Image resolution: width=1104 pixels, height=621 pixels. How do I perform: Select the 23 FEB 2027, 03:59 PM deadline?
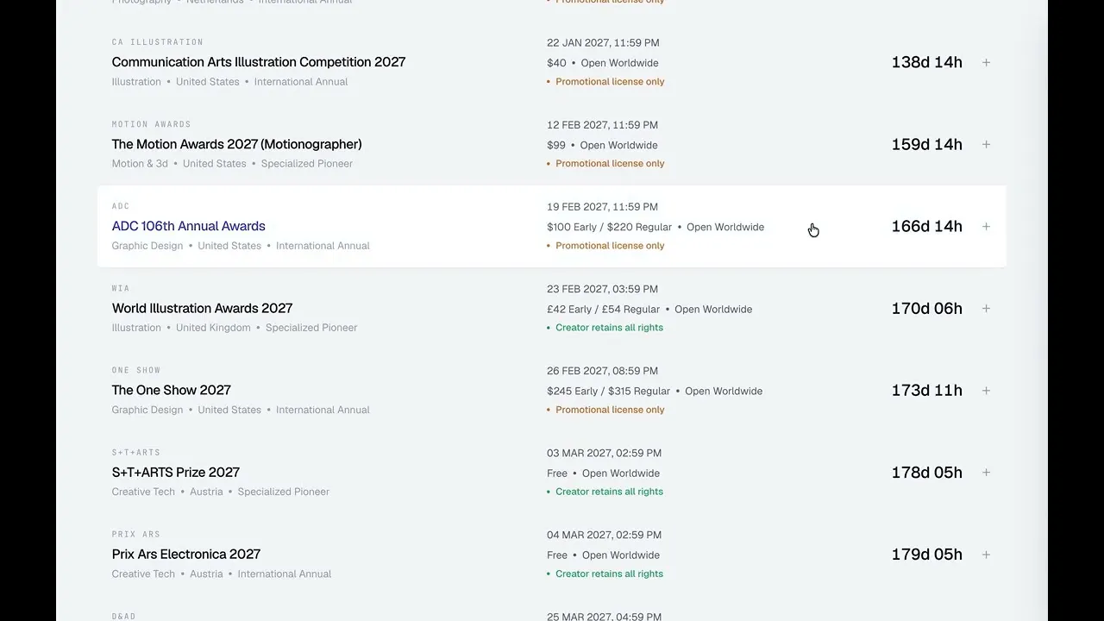coord(602,289)
